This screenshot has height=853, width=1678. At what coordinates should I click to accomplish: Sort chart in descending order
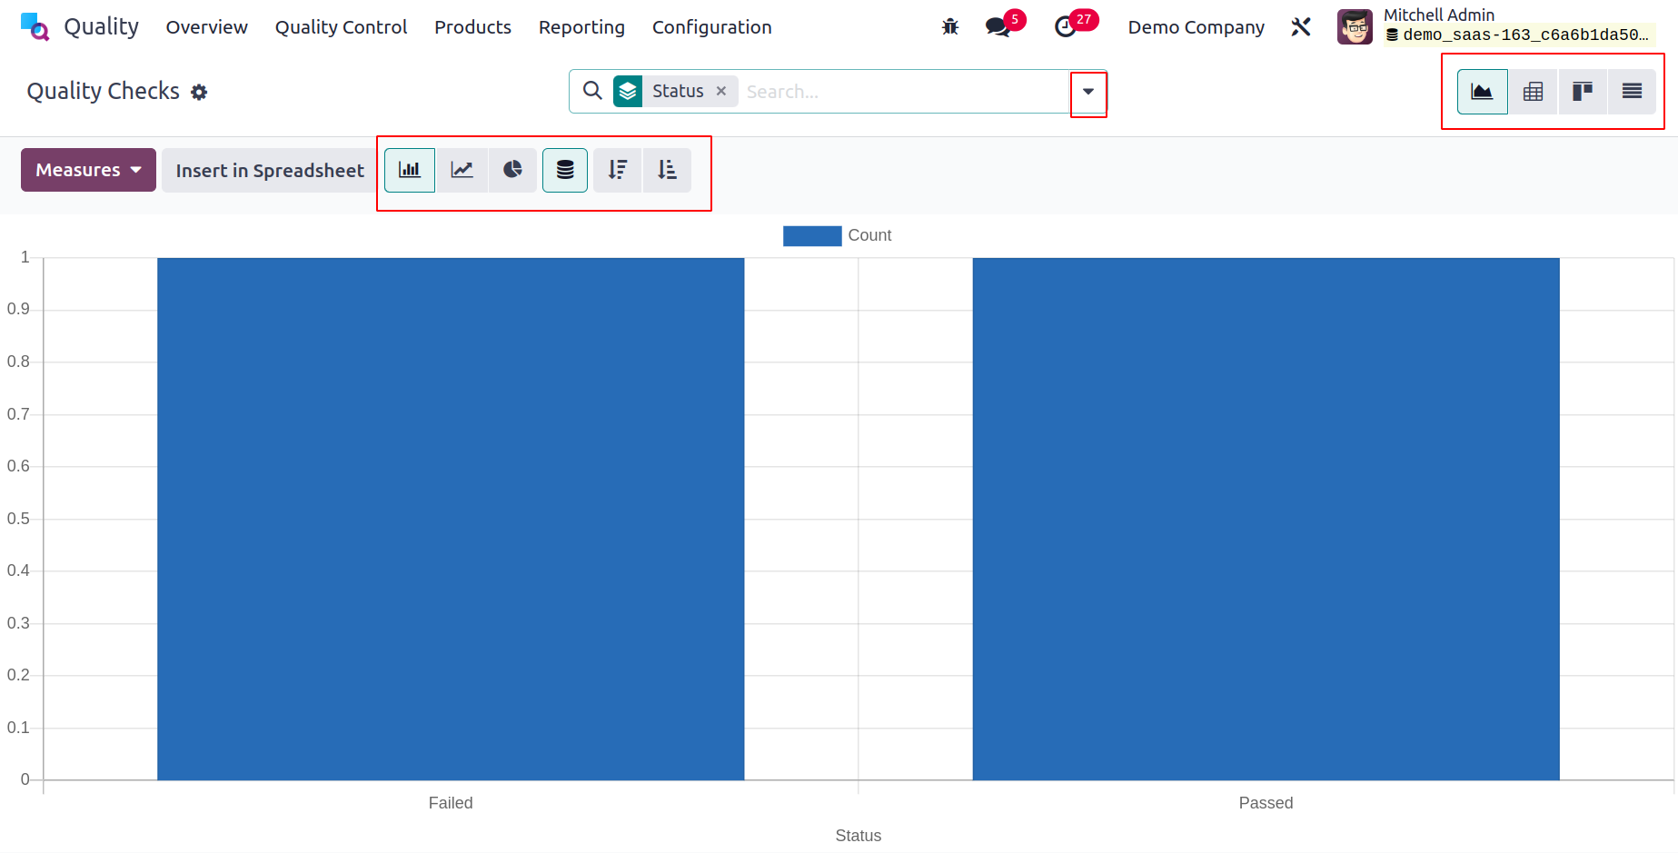click(x=618, y=170)
